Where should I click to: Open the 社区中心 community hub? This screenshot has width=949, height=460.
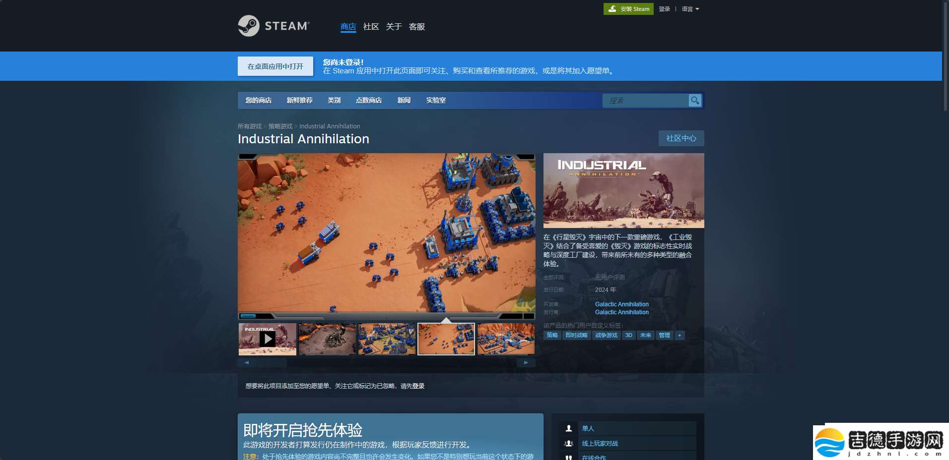(x=681, y=138)
